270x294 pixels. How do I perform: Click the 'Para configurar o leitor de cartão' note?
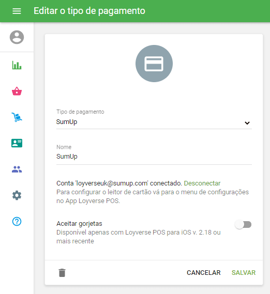click(153, 196)
